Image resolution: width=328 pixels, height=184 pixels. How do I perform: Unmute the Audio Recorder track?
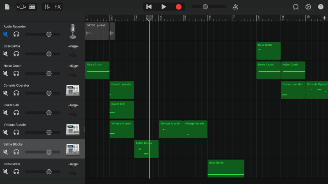6,34
